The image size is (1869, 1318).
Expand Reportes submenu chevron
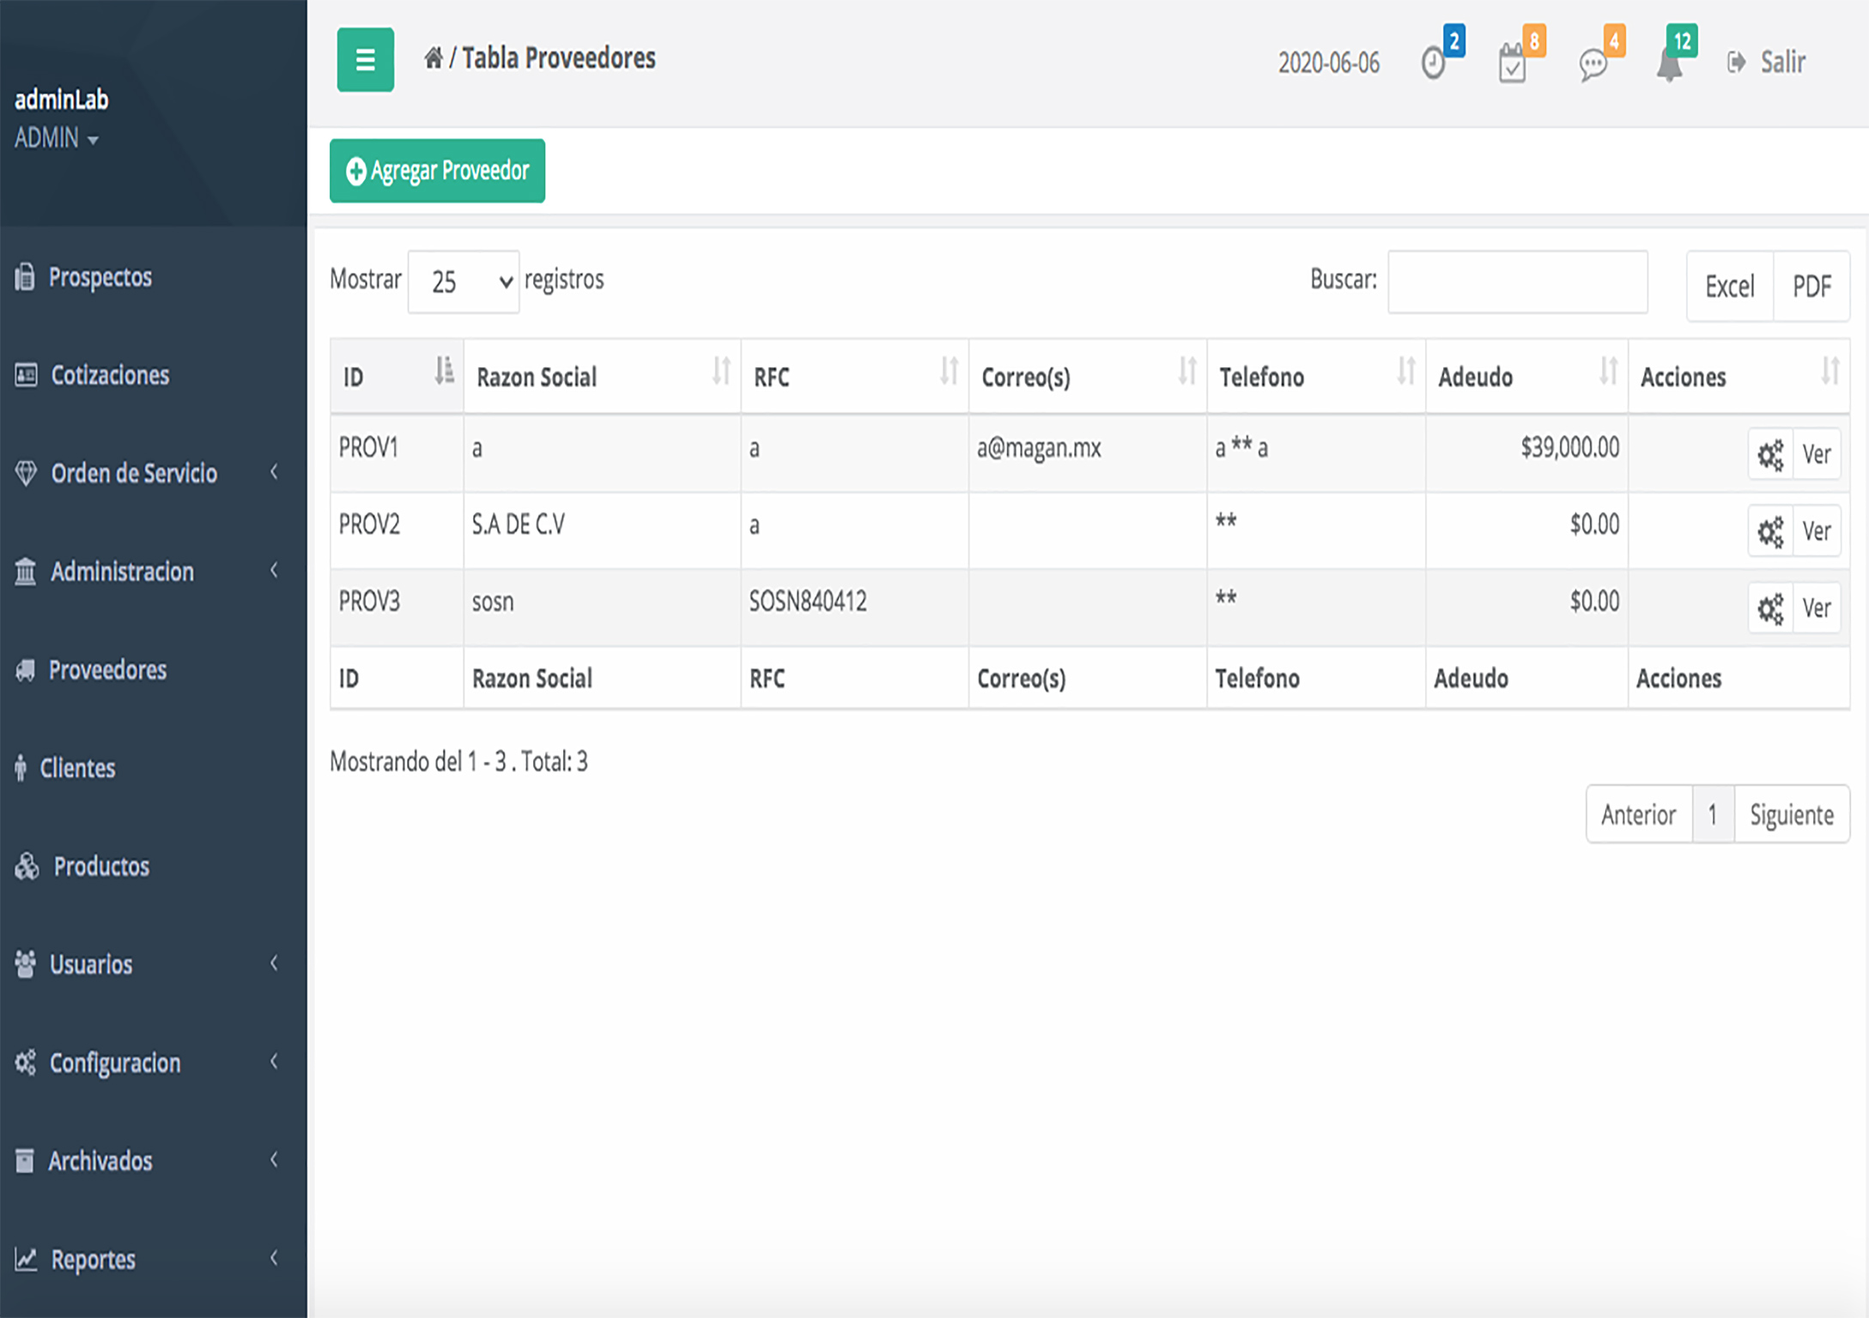pyautogui.click(x=274, y=1258)
